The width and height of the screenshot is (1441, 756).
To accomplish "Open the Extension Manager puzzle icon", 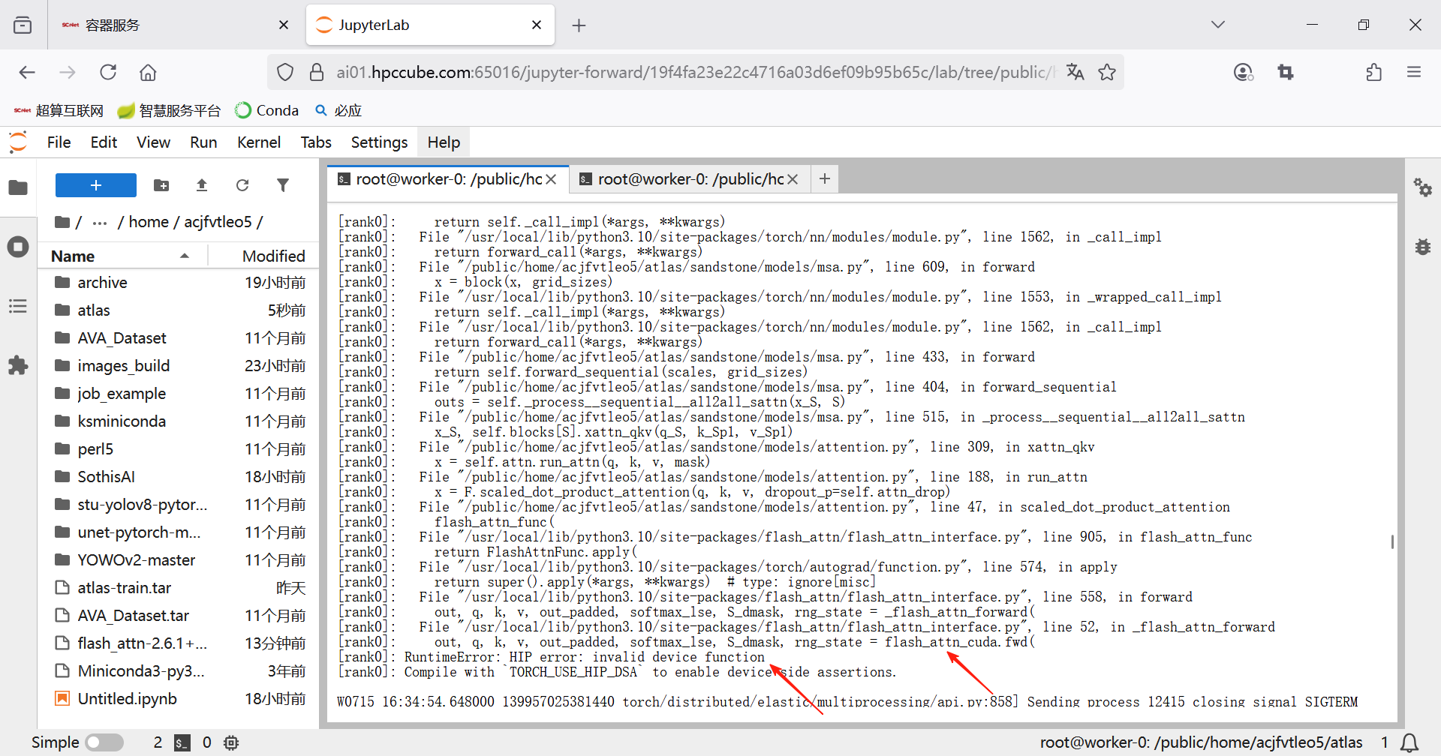I will (x=18, y=366).
